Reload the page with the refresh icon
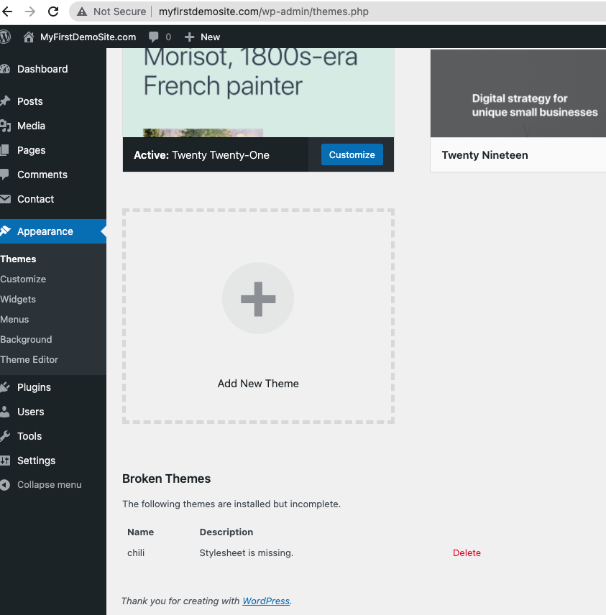Viewport: 606px width, 615px height. [x=53, y=11]
